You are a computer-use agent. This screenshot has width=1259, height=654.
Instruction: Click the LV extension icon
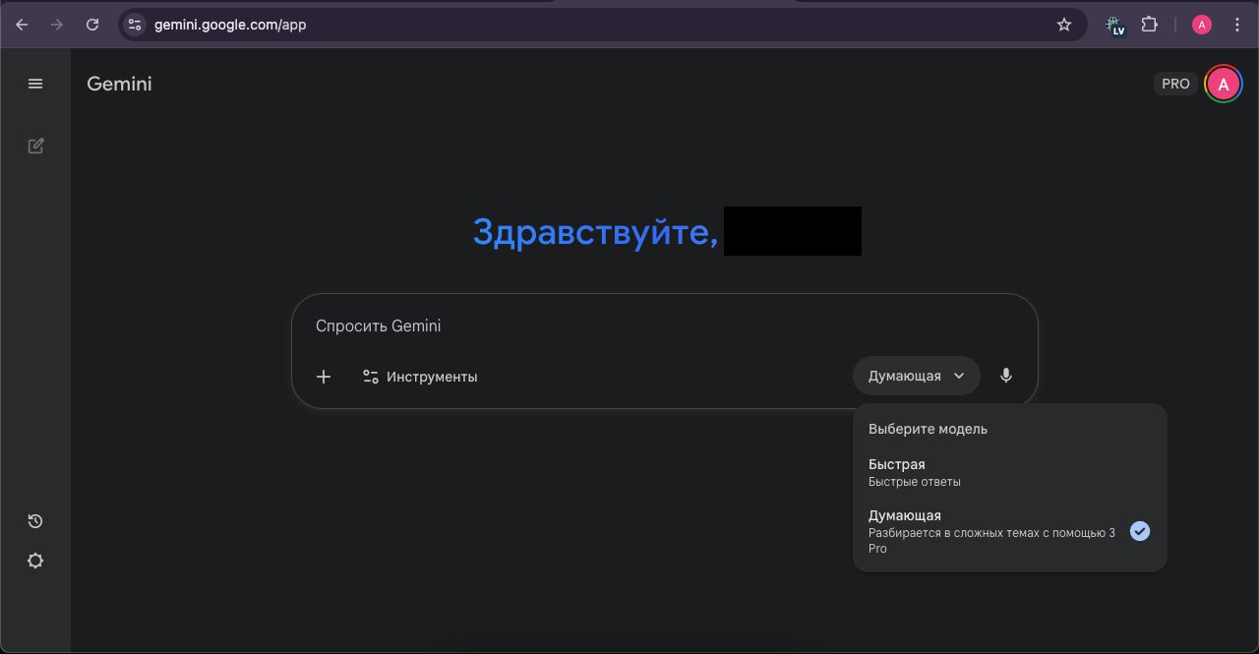(x=1114, y=26)
